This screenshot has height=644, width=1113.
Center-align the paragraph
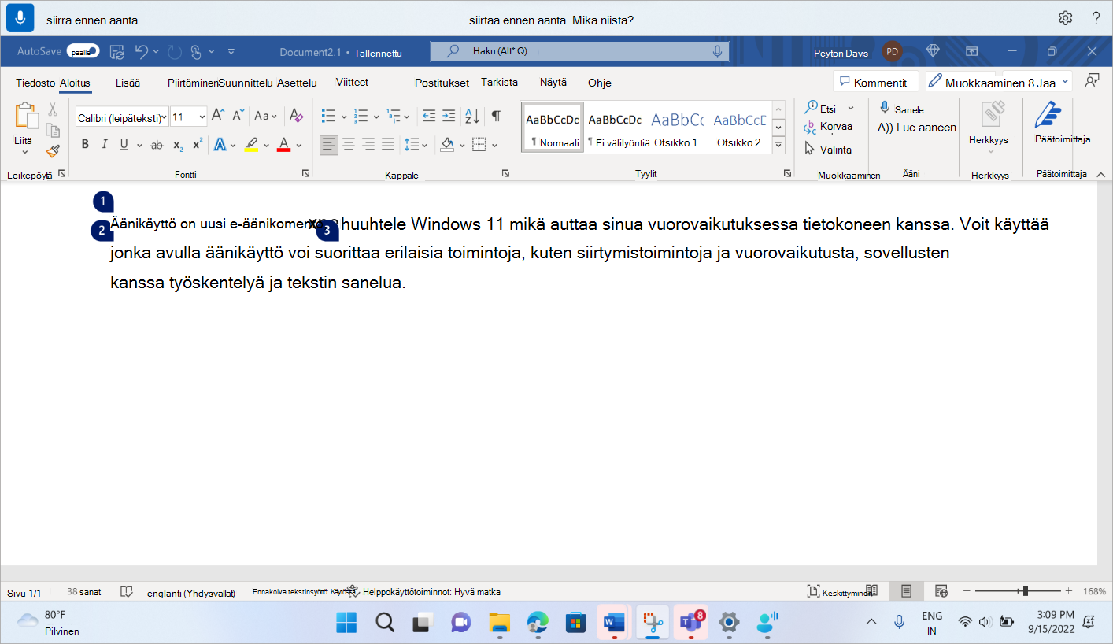coord(349,145)
